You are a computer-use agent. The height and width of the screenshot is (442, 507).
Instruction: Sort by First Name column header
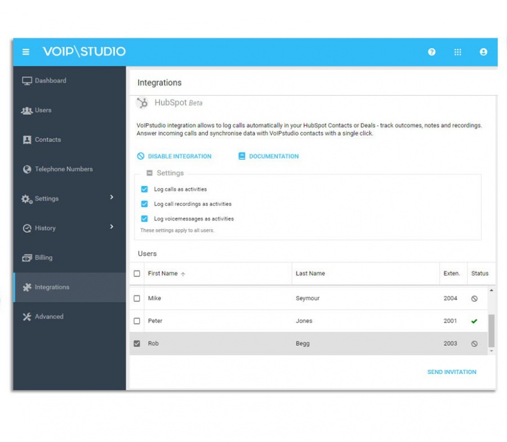coord(163,273)
